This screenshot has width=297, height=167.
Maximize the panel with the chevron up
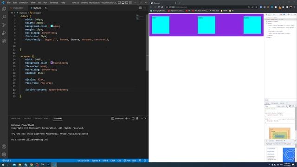pos(142,119)
